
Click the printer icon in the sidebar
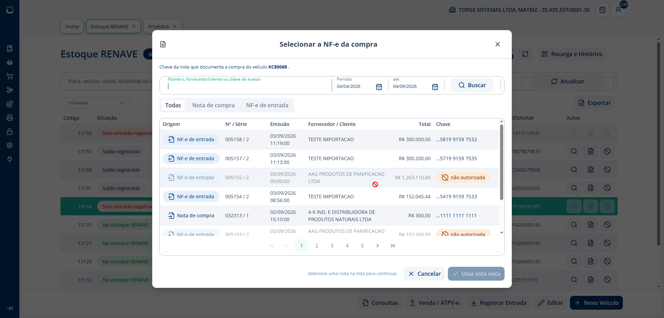pos(10,118)
